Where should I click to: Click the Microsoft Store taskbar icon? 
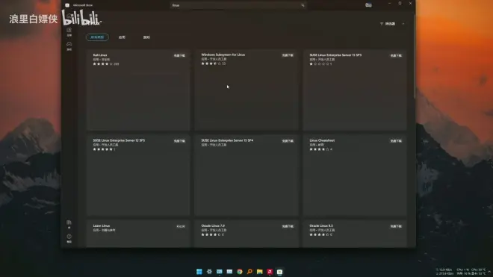pos(280,272)
